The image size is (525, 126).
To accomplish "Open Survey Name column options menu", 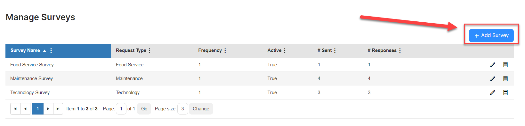I will (51, 50).
